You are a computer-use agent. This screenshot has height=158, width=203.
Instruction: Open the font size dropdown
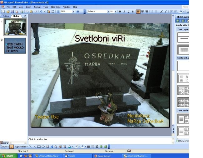[x=116, y=12]
